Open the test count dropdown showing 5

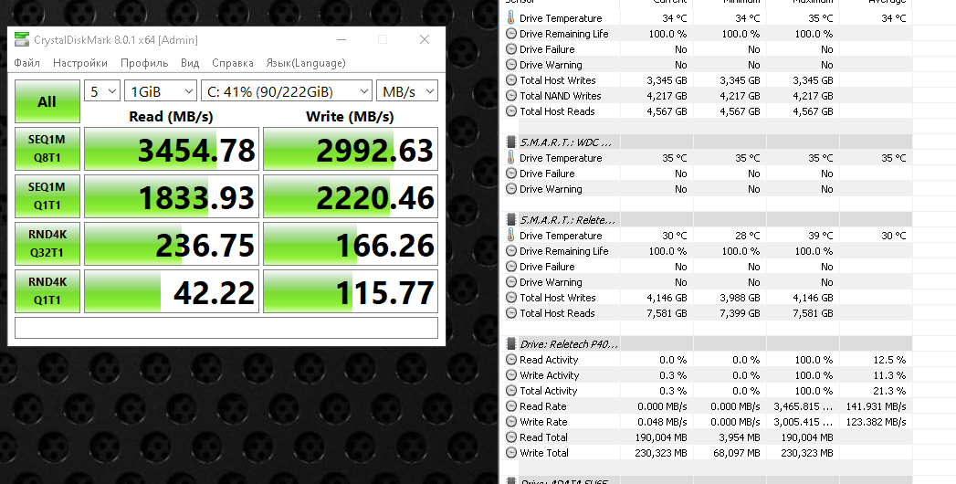click(x=102, y=91)
